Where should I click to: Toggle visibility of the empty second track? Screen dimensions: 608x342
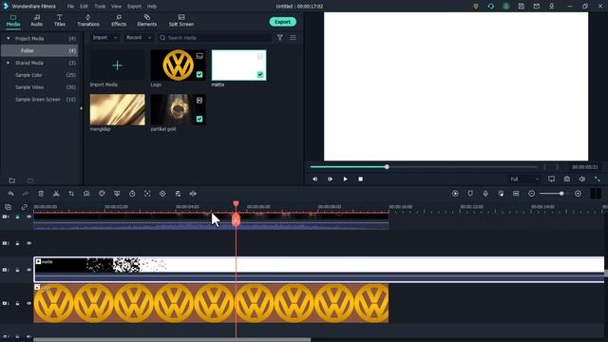(x=29, y=243)
